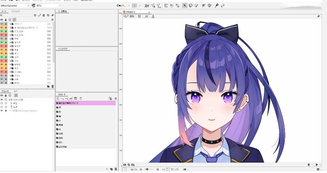Expand the 目 parameter folder
This screenshot has height=173, width=327.
pos(57,112)
